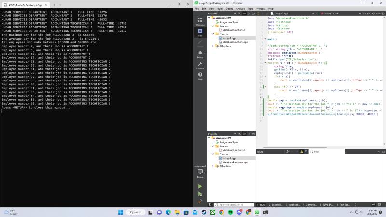Open the Welcome mode in Qt Creator
This screenshot has height=217, width=386.
(200, 22)
